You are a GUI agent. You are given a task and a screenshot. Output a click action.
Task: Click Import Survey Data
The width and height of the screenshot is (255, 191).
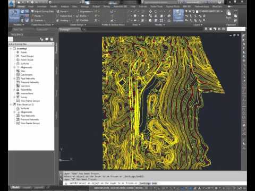(42, 11)
